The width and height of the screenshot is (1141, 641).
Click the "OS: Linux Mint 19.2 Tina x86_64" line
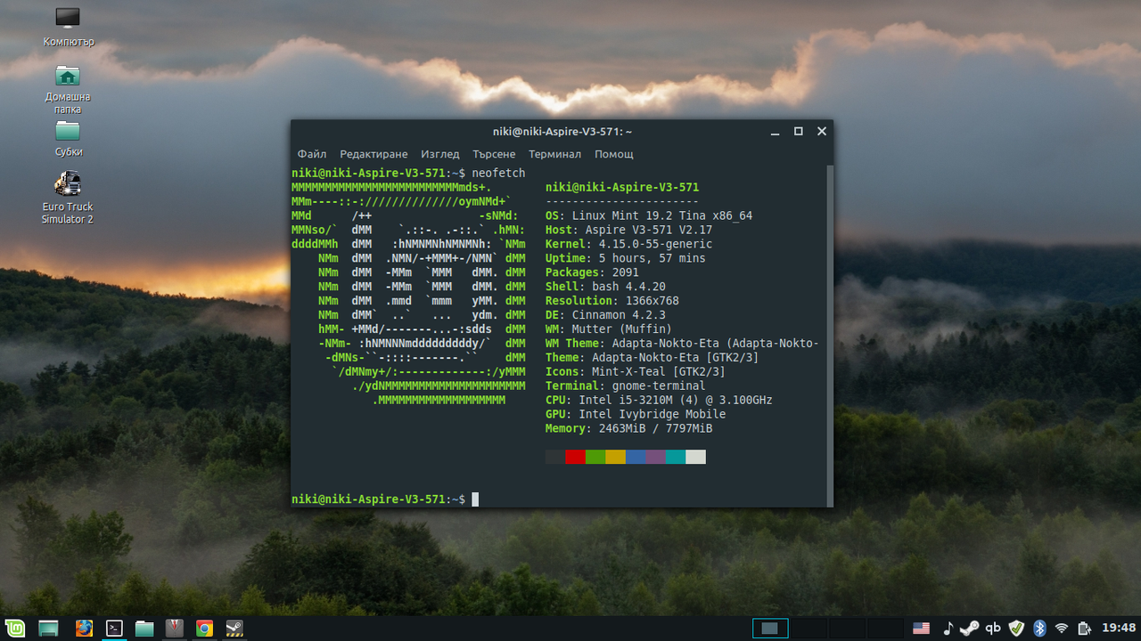[x=649, y=215]
